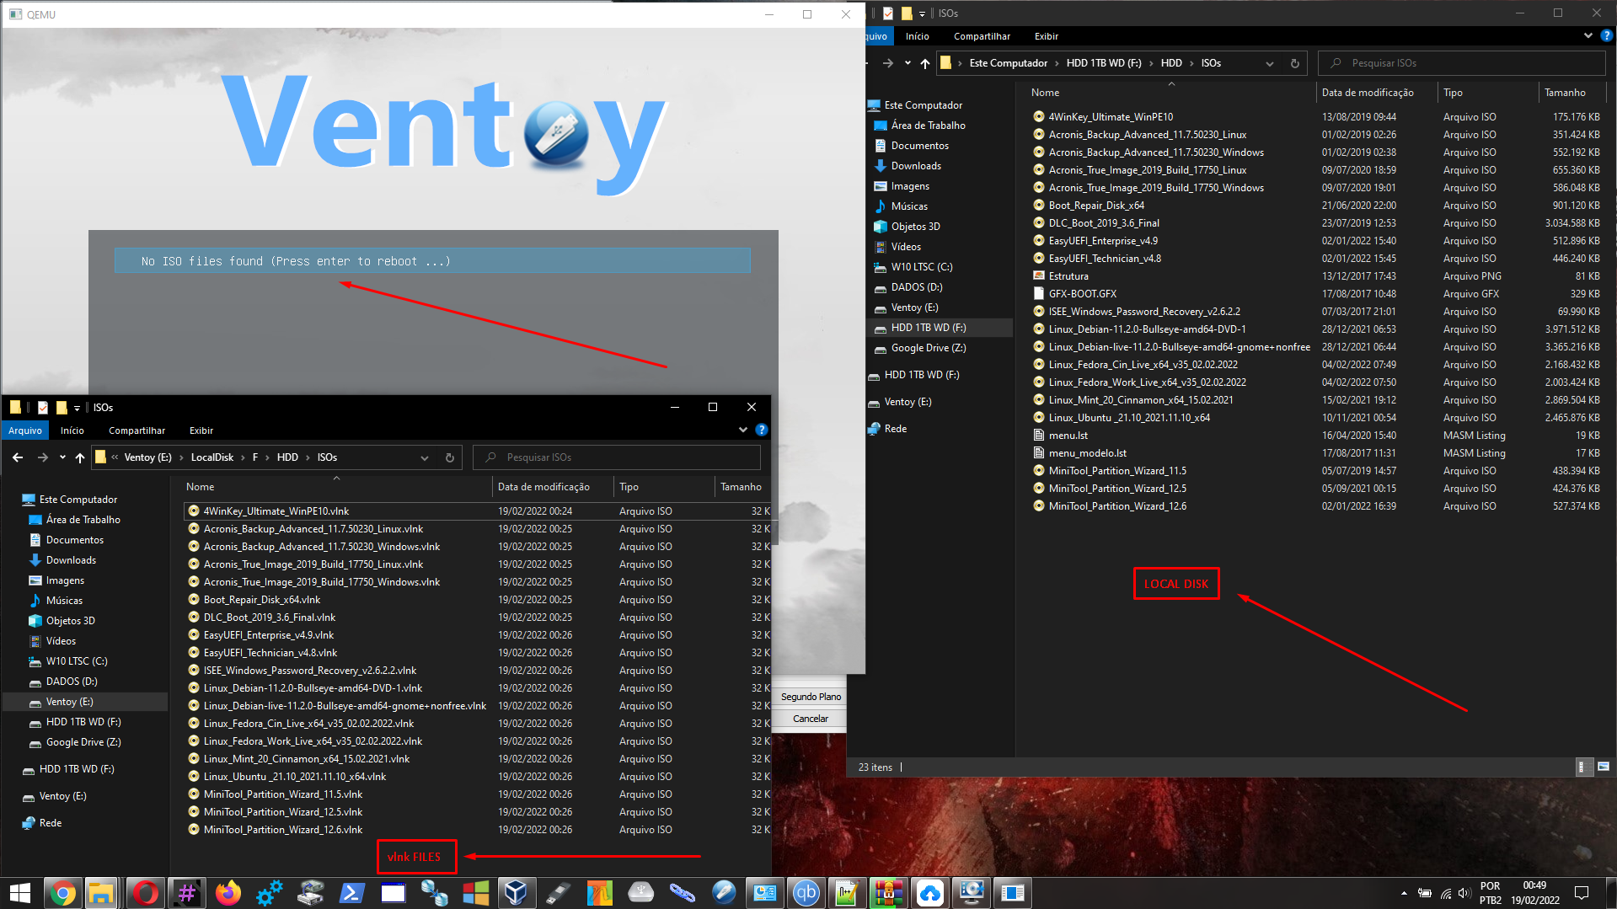The image size is (1617, 909).
Task: Open PowerShell from the taskbar
Action: coord(351,892)
